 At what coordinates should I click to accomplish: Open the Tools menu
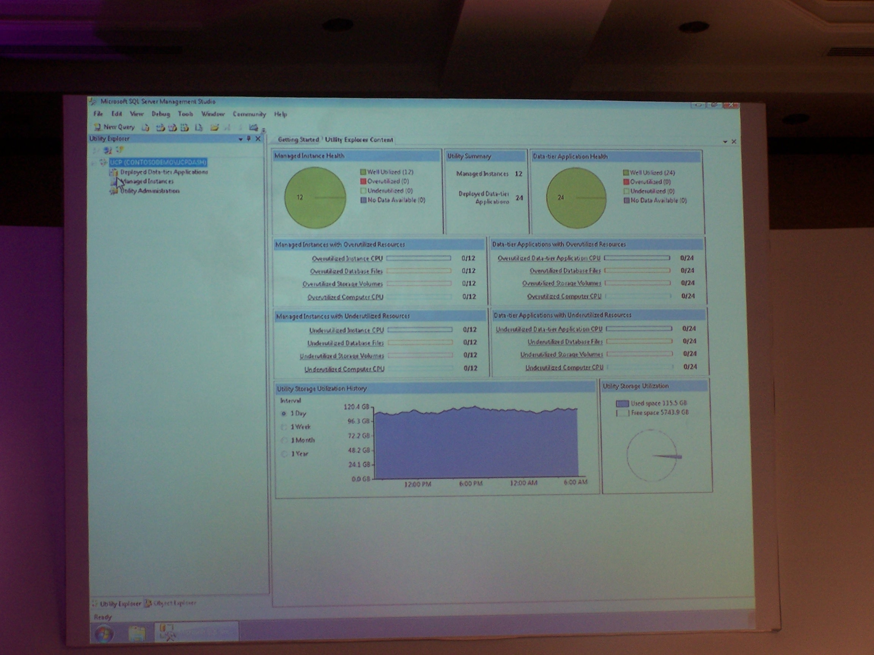tap(185, 114)
